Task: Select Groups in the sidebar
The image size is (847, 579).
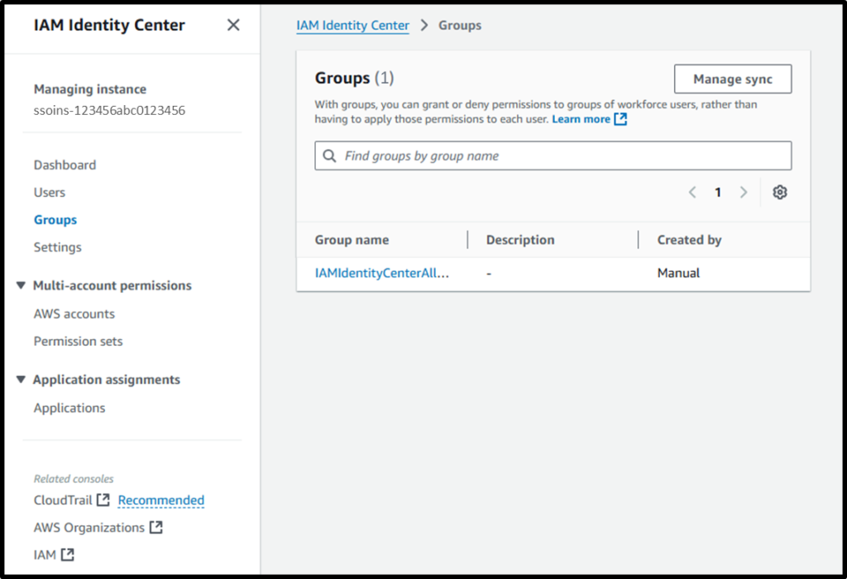Action: [x=55, y=220]
